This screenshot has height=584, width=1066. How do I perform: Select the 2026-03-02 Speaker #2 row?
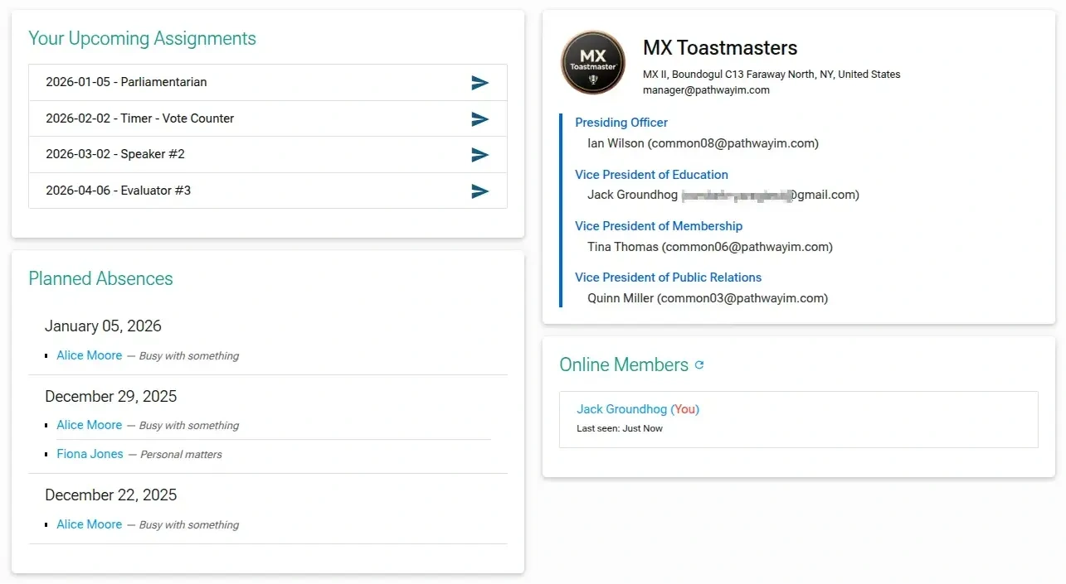115,154
